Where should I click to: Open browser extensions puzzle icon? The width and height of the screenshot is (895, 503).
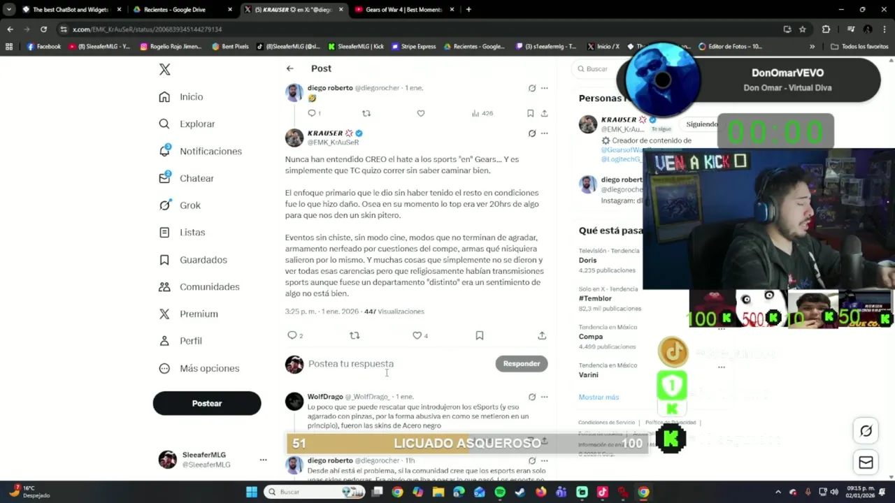pyautogui.click(x=826, y=29)
